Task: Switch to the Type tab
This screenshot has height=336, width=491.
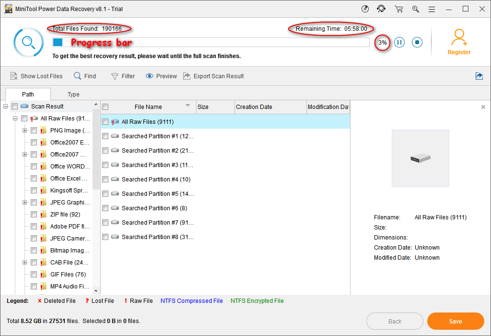Action: 73,95
